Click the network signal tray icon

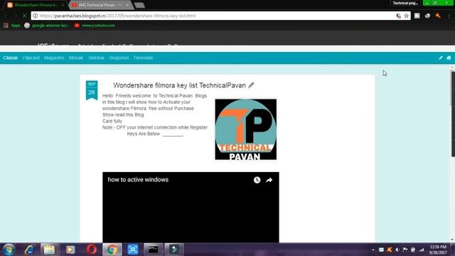[x=422, y=250]
